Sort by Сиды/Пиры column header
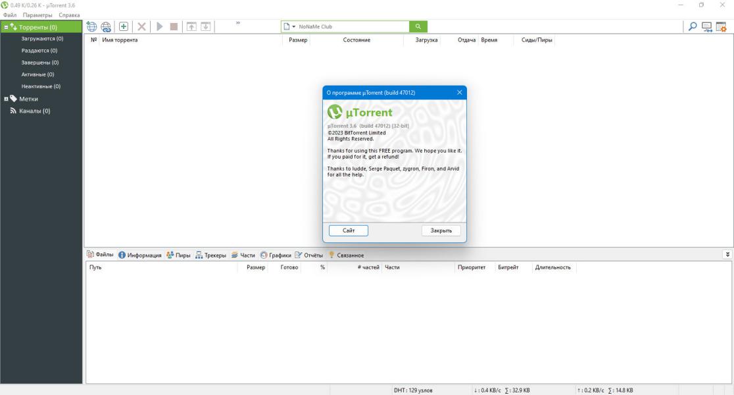The height and width of the screenshot is (395, 734). [537, 39]
